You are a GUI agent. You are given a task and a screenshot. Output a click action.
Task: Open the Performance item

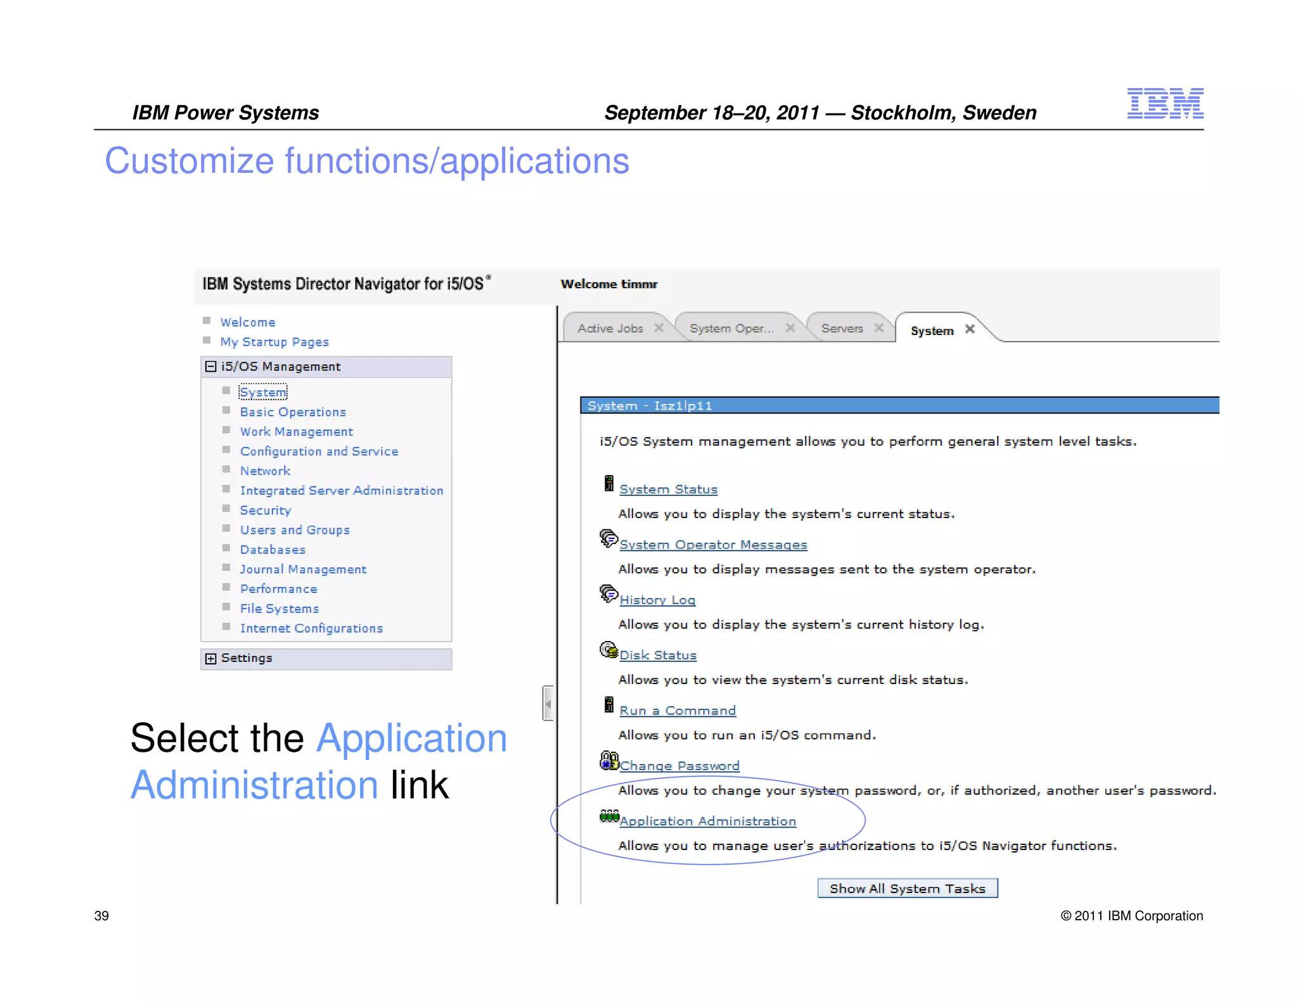point(279,589)
